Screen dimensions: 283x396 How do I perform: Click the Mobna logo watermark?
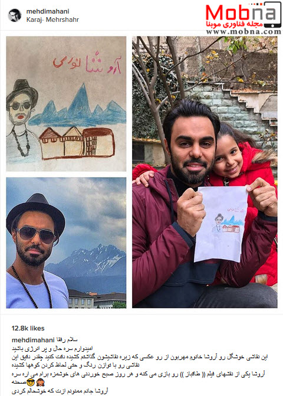click(243, 18)
